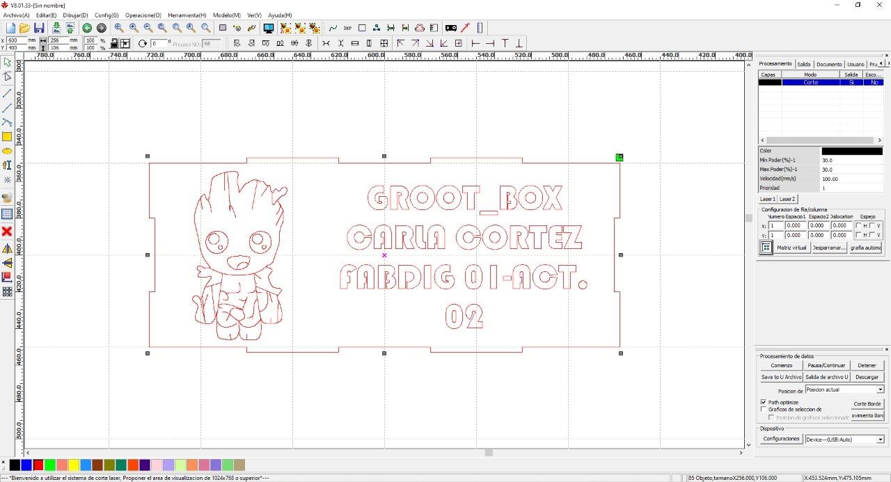This screenshot has height=482, width=891.
Task: Click the monitor preview icon in toolbar
Action: (268, 28)
